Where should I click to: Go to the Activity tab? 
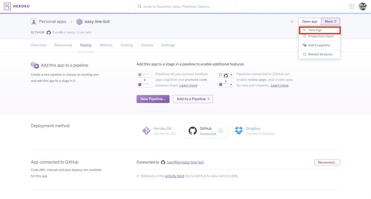click(x=127, y=45)
